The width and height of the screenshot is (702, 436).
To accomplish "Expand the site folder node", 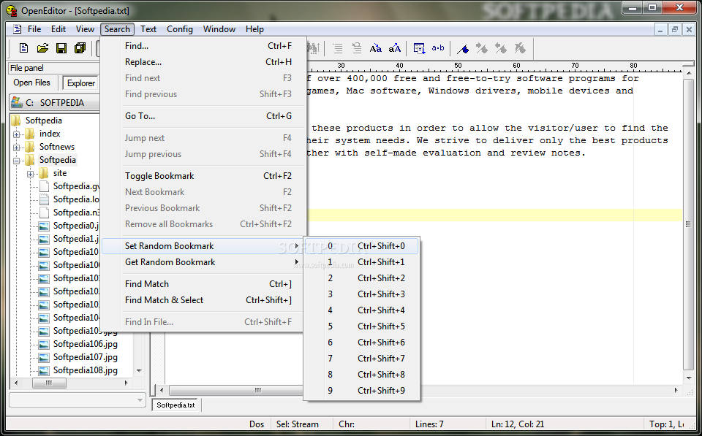I will pos(31,174).
